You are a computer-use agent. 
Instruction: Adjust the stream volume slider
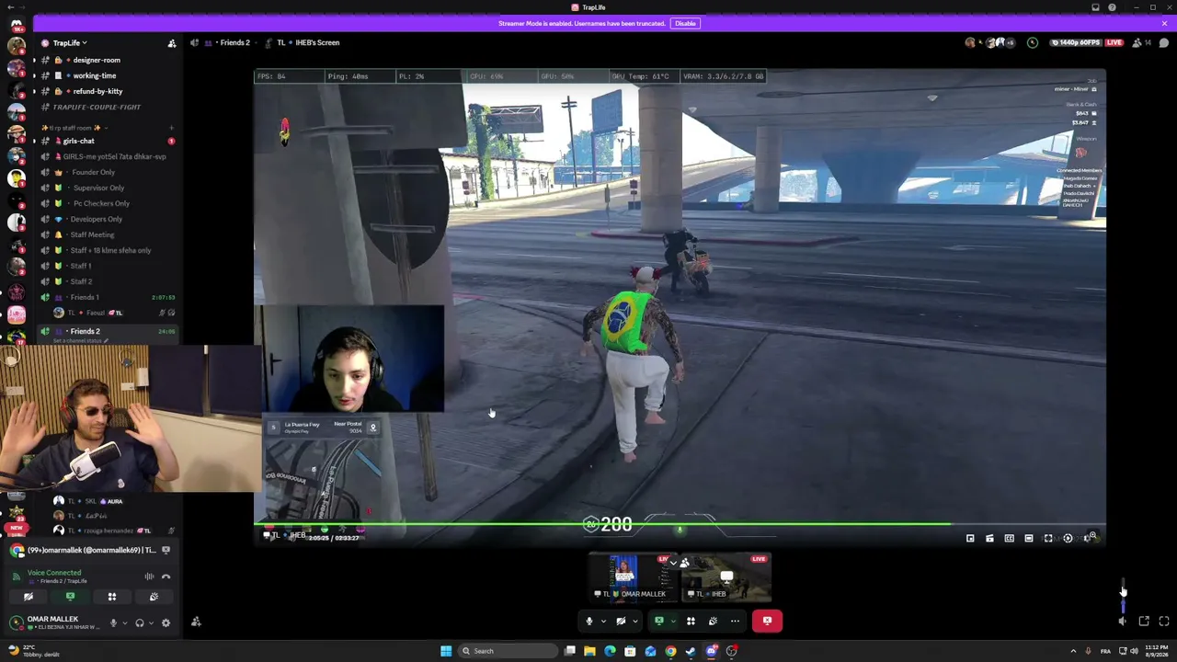pyautogui.click(x=1123, y=595)
